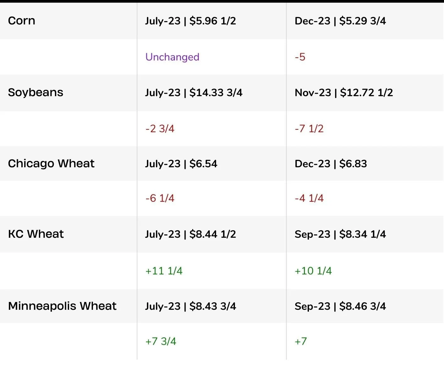
Task: Select the Corn commodity label
Action: click(21, 21)
